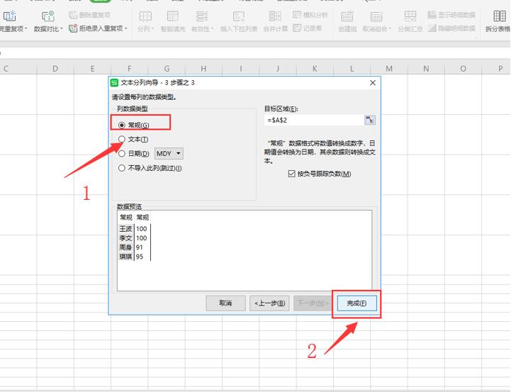Select column C header
The height and width of the screenshot is (392, 516).
pos(18,69)
